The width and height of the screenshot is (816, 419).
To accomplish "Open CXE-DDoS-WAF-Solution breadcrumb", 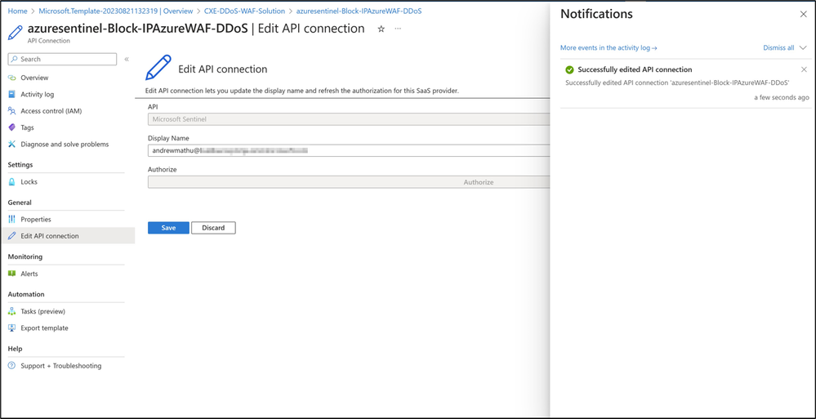I will tap(244, 11).
